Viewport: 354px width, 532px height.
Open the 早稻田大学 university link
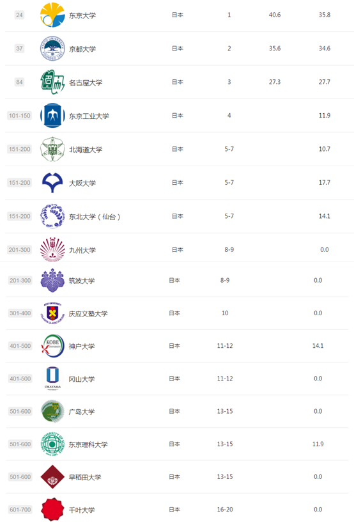point(85,477)
